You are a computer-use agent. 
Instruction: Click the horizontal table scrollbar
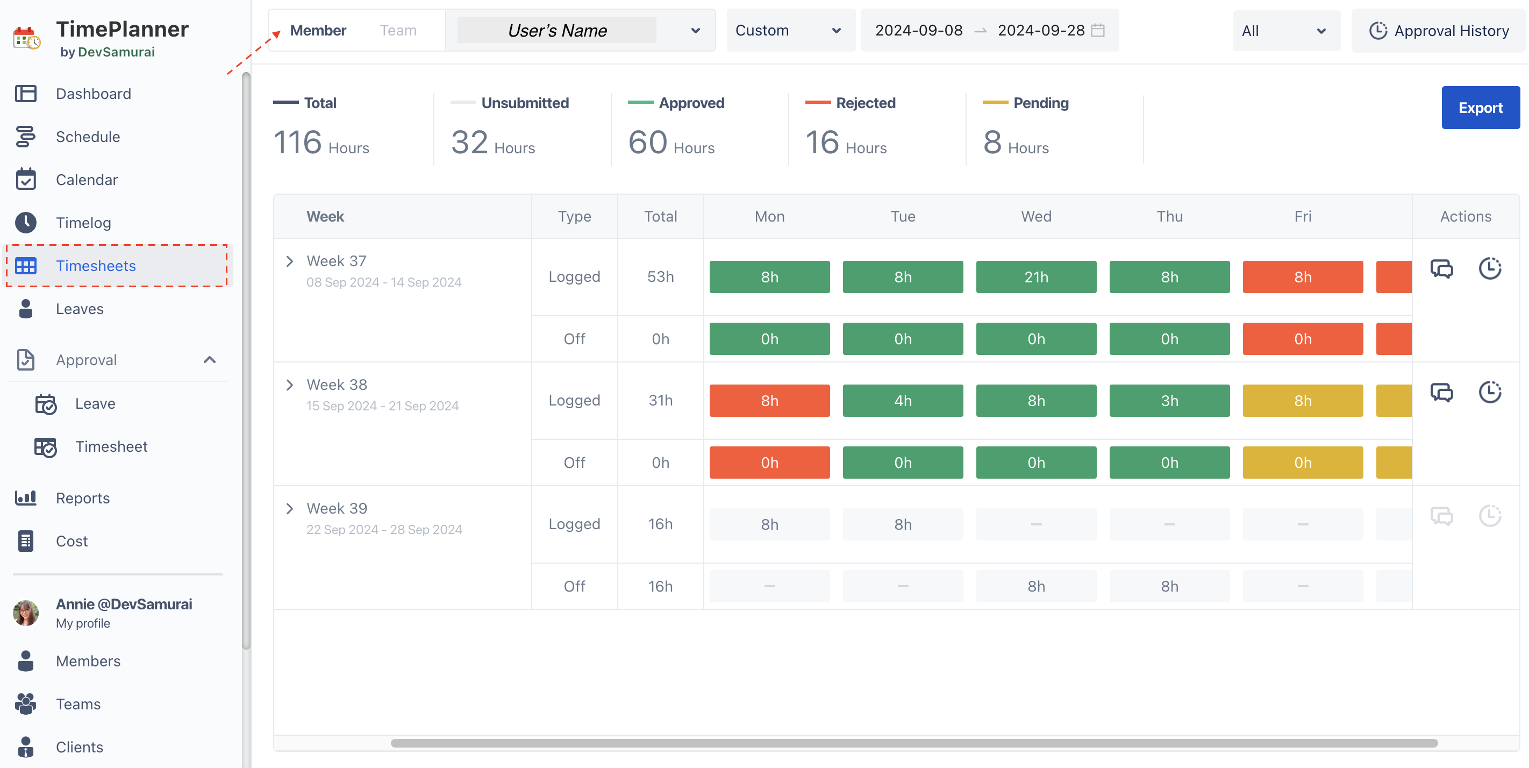point(914,743)
